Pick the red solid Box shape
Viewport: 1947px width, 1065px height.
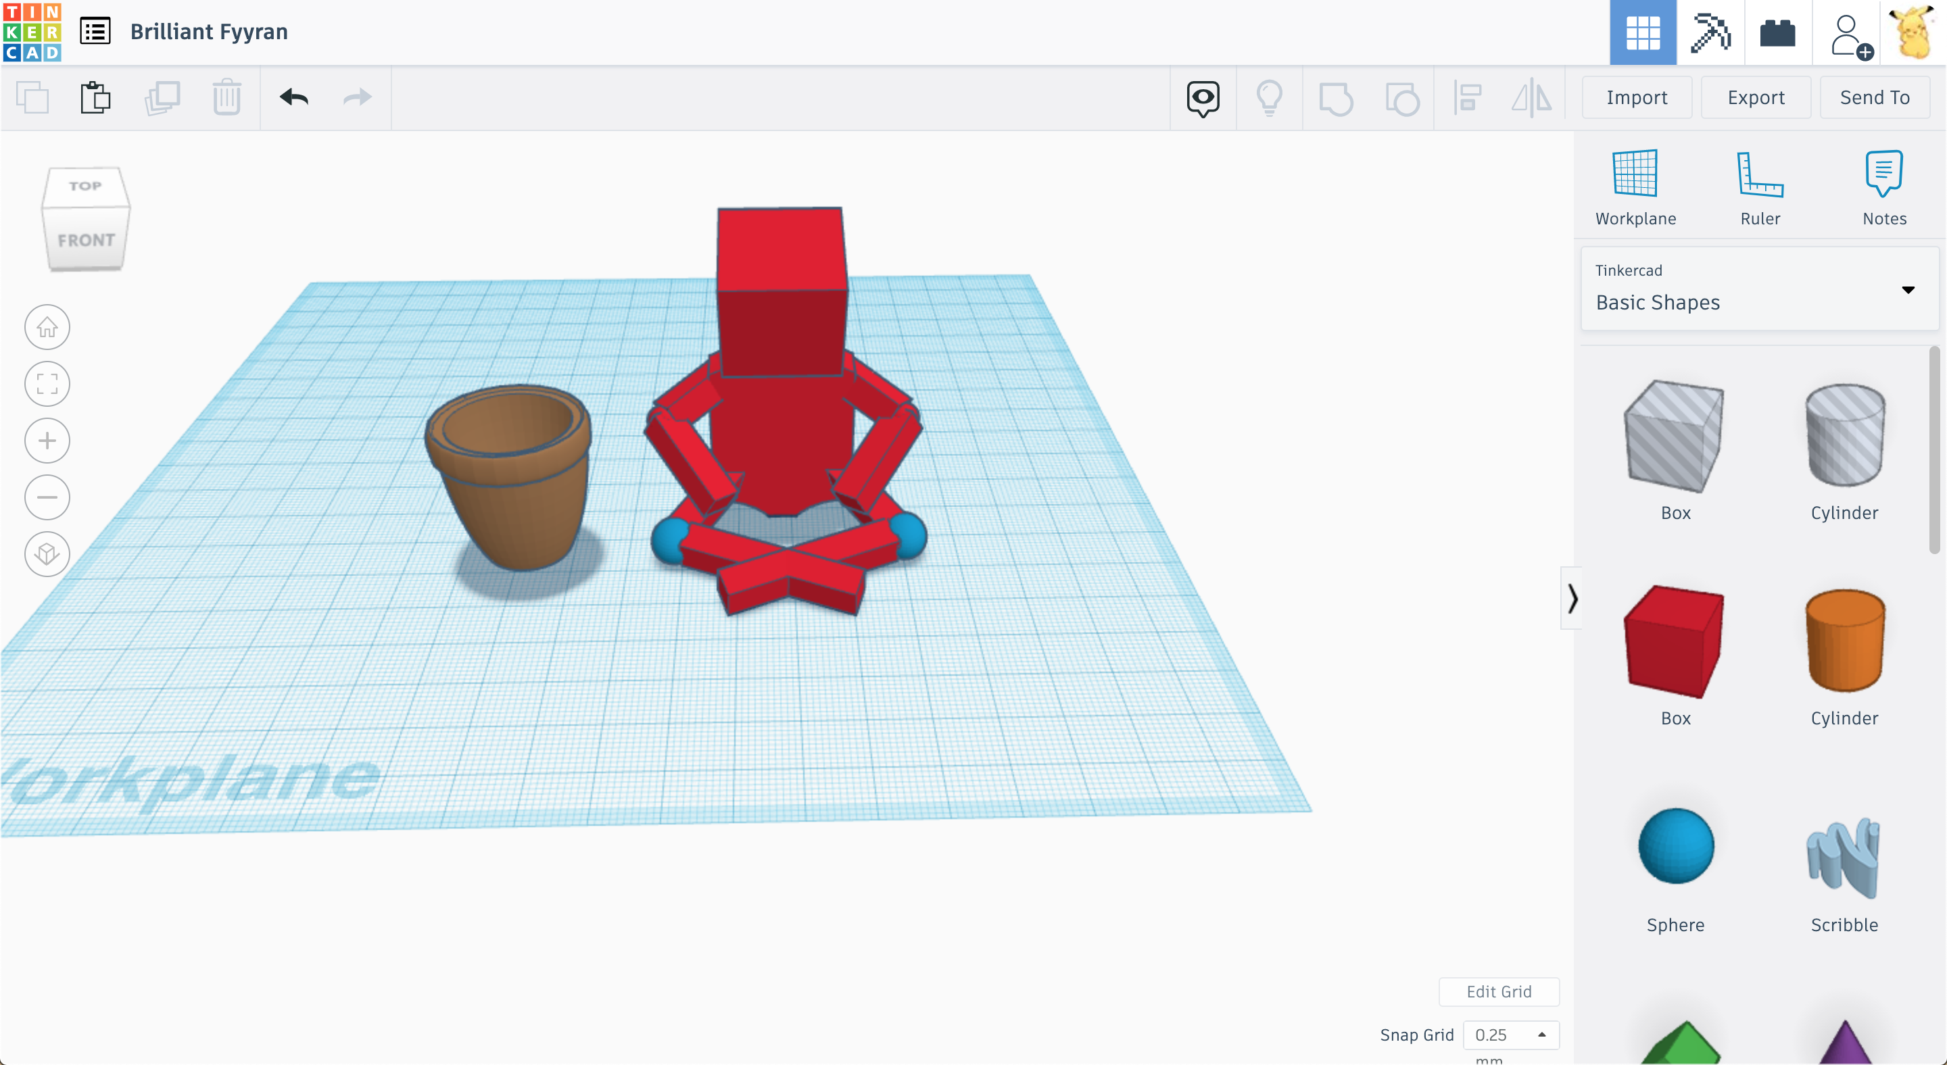[x=1674, y=642]
